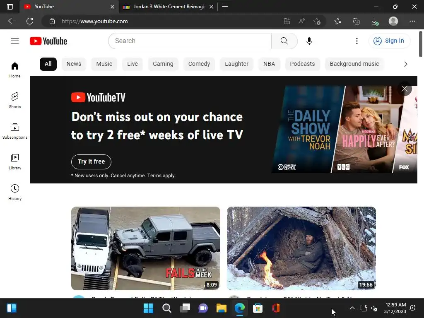The height and width of the screenshot is (318, 424).
Task: Click the Sign in button
Action: click(389, 41)
